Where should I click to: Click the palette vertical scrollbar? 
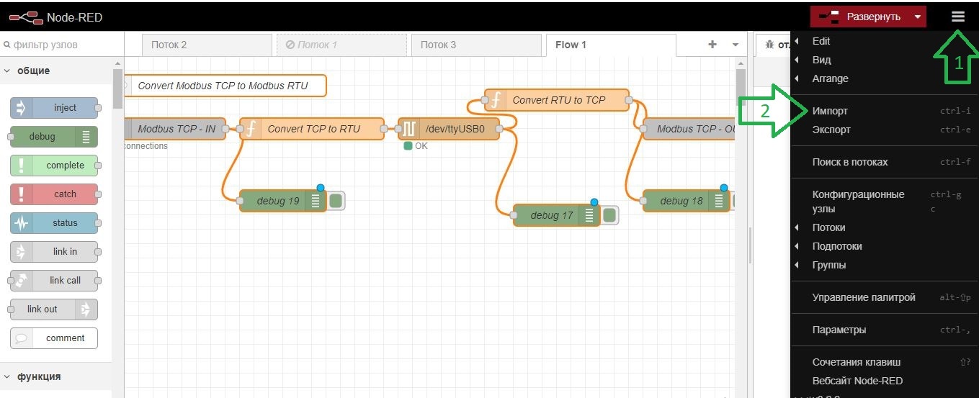[117, 87]
